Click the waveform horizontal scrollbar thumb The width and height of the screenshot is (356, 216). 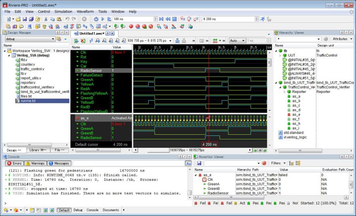pyautogui.click(x=158, y=150)
